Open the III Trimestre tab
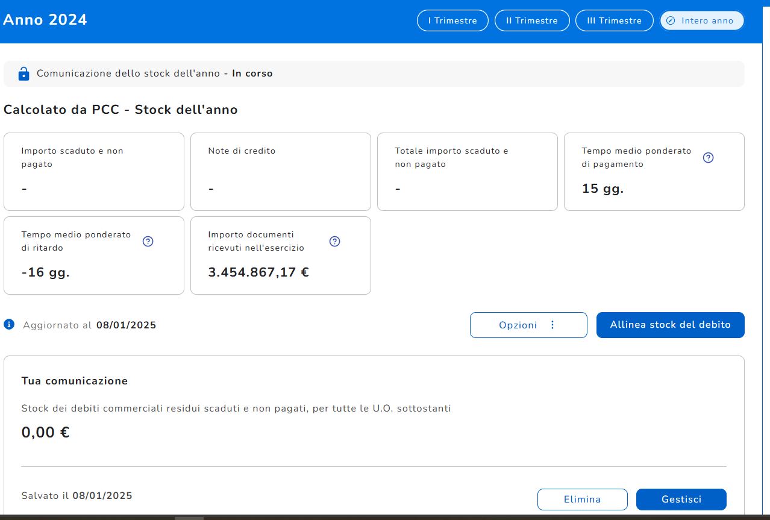This screenshot has width=770, height=520. [614, 20]
